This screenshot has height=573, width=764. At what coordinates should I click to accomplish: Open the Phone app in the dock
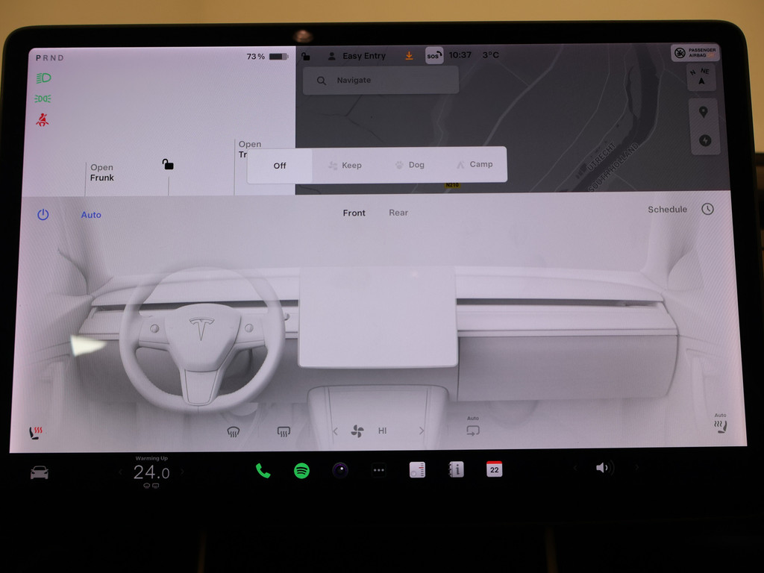click(263, 470)
